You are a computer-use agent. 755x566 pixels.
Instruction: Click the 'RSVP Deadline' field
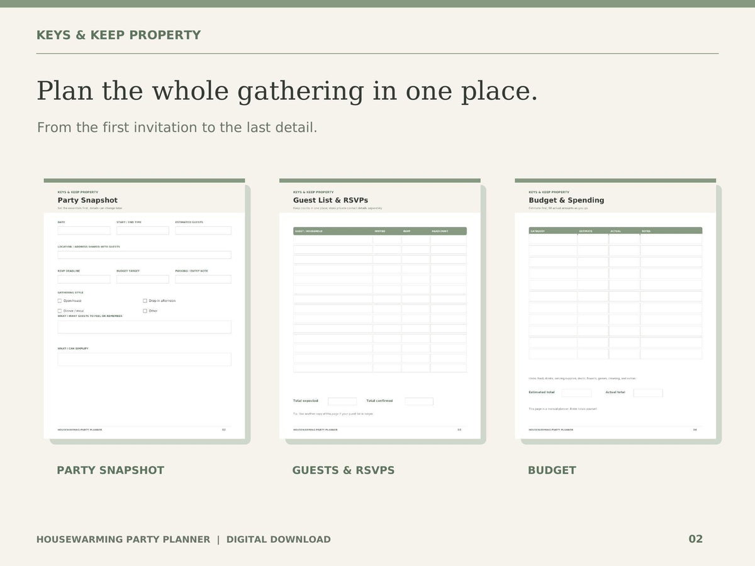(x=84, y=279)
